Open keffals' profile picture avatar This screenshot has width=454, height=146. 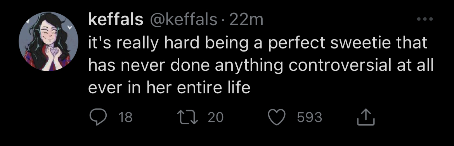[x=49, y=41]
